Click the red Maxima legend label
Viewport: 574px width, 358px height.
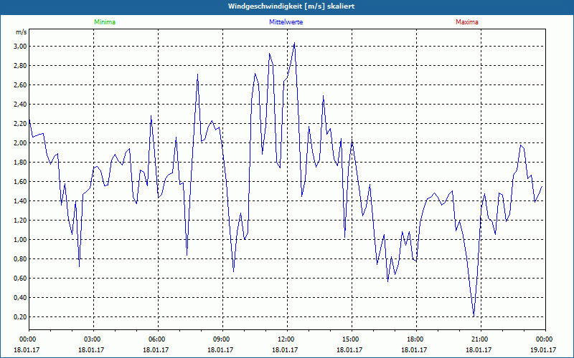pos(467,22)
